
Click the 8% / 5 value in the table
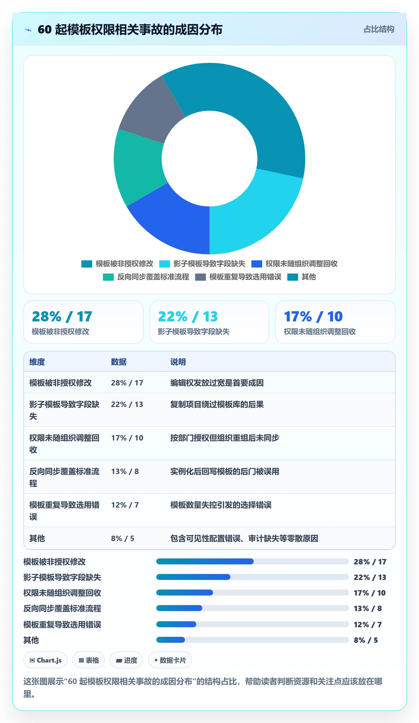click(x=123, y=538)
